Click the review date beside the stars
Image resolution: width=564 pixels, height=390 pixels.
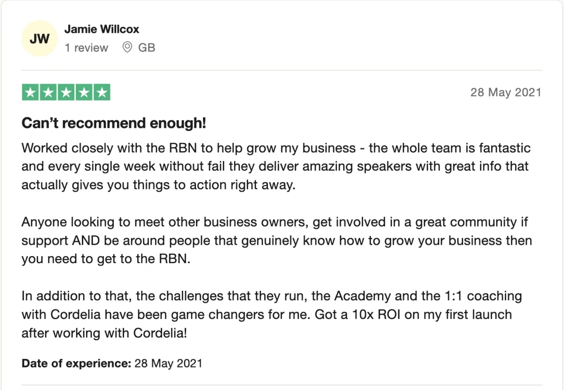tap(506, 92)
